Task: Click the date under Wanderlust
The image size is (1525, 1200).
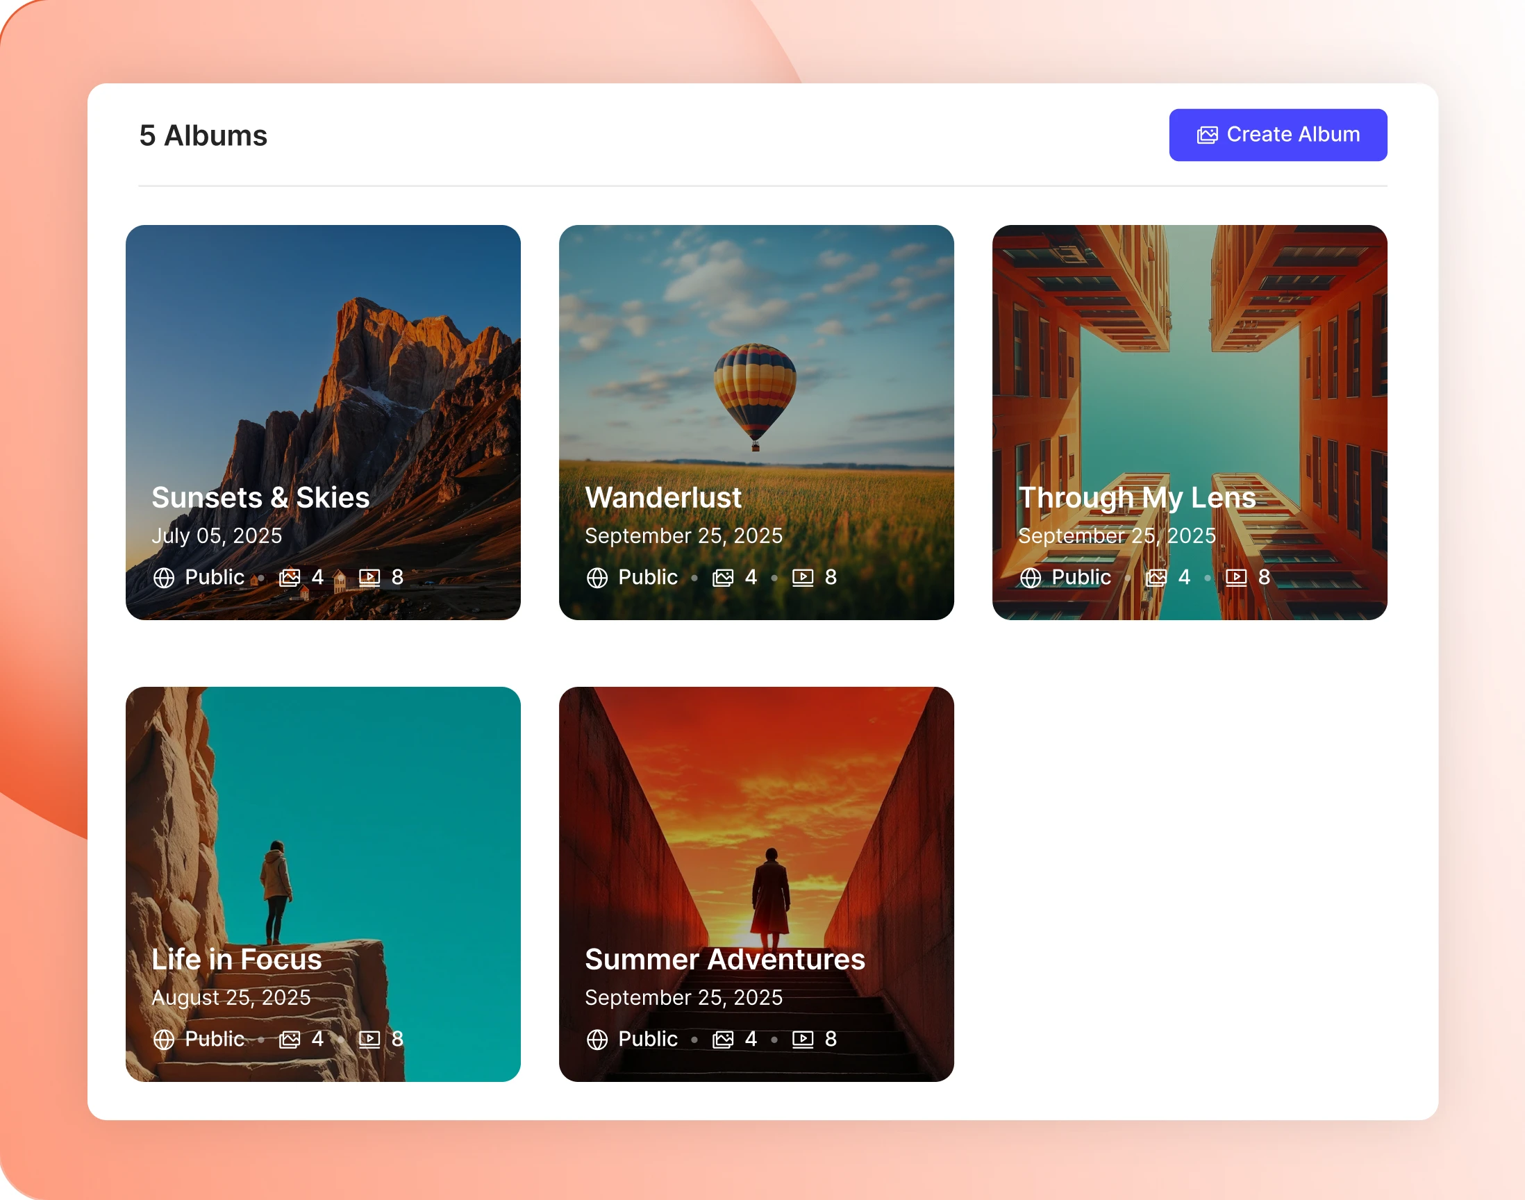Action: click(683, 536)
